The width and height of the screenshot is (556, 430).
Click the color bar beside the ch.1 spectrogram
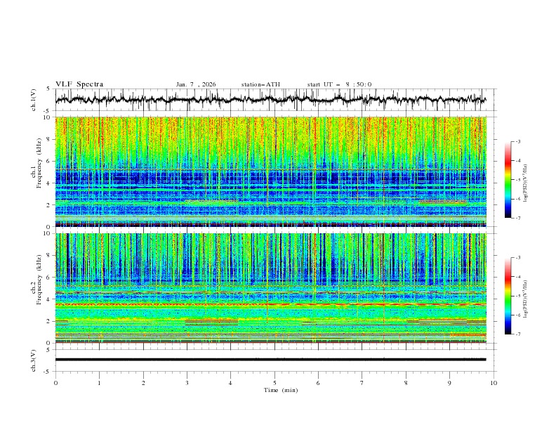pos(508,180)
